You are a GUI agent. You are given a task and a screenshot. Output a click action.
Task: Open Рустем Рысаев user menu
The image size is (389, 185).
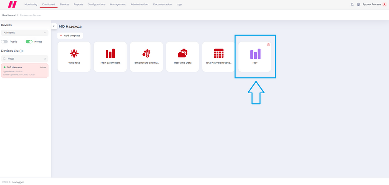371,4
